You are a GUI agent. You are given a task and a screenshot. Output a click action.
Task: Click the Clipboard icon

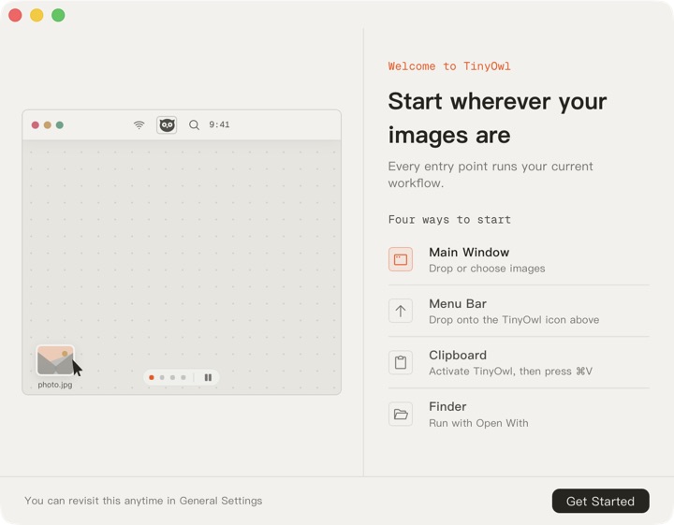[x=401, y=362]
